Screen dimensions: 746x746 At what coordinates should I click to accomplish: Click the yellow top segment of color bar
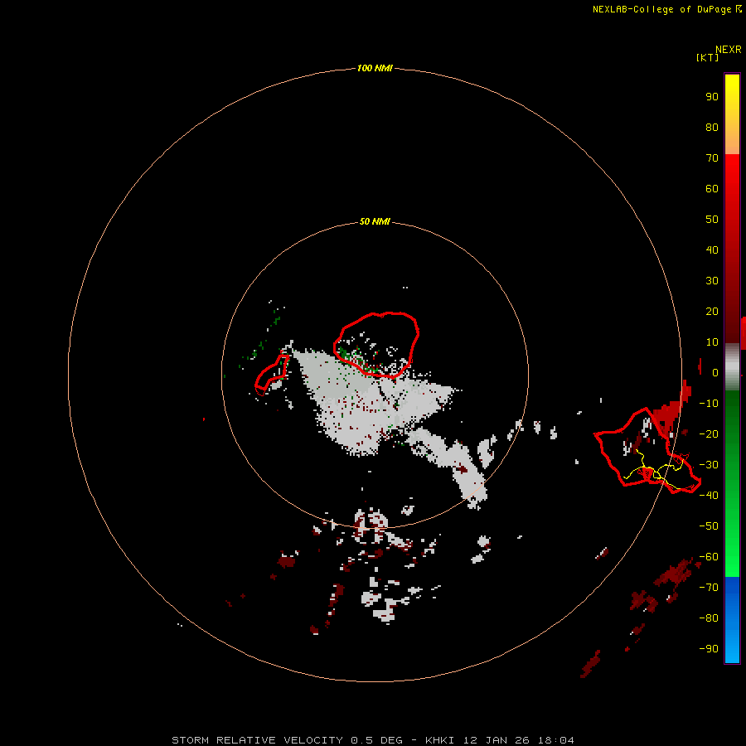coord(732,114)
